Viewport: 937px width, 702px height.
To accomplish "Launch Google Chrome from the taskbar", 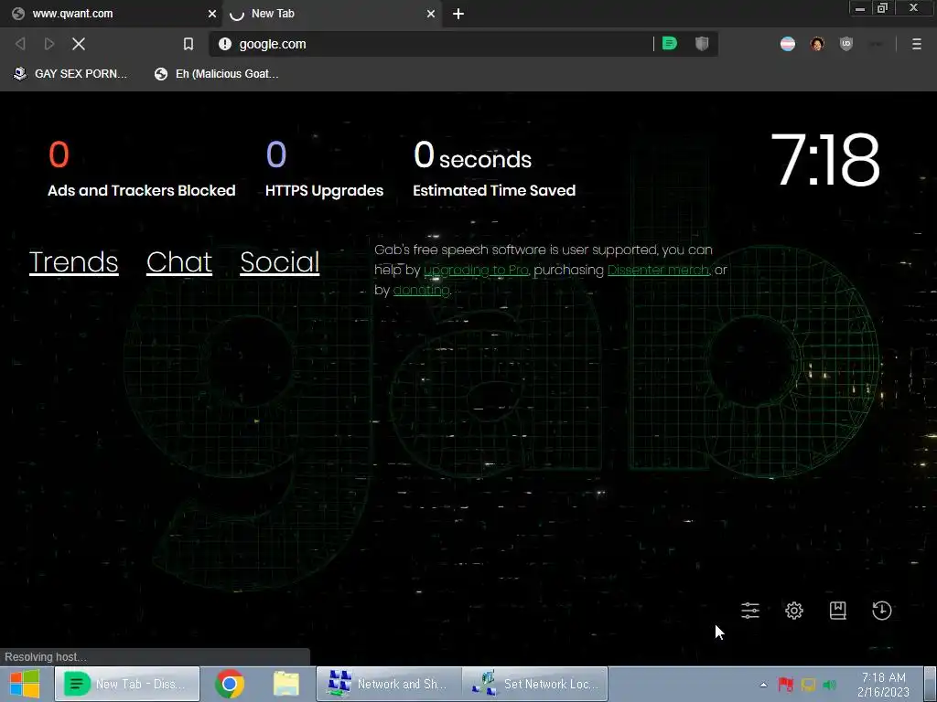I will [x=230, y=684].
